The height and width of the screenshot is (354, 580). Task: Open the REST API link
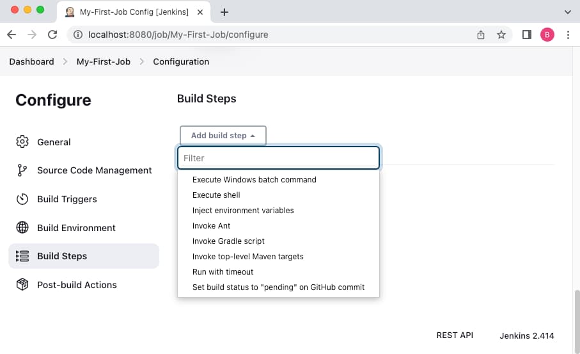[455, 335]
